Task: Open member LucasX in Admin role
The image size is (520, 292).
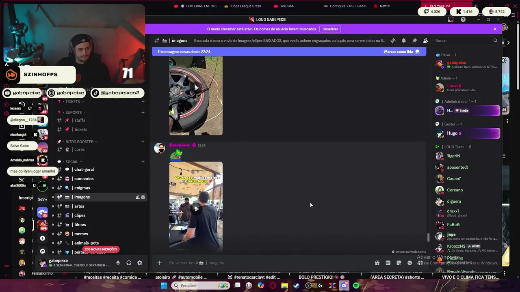Action: (467, 88)
